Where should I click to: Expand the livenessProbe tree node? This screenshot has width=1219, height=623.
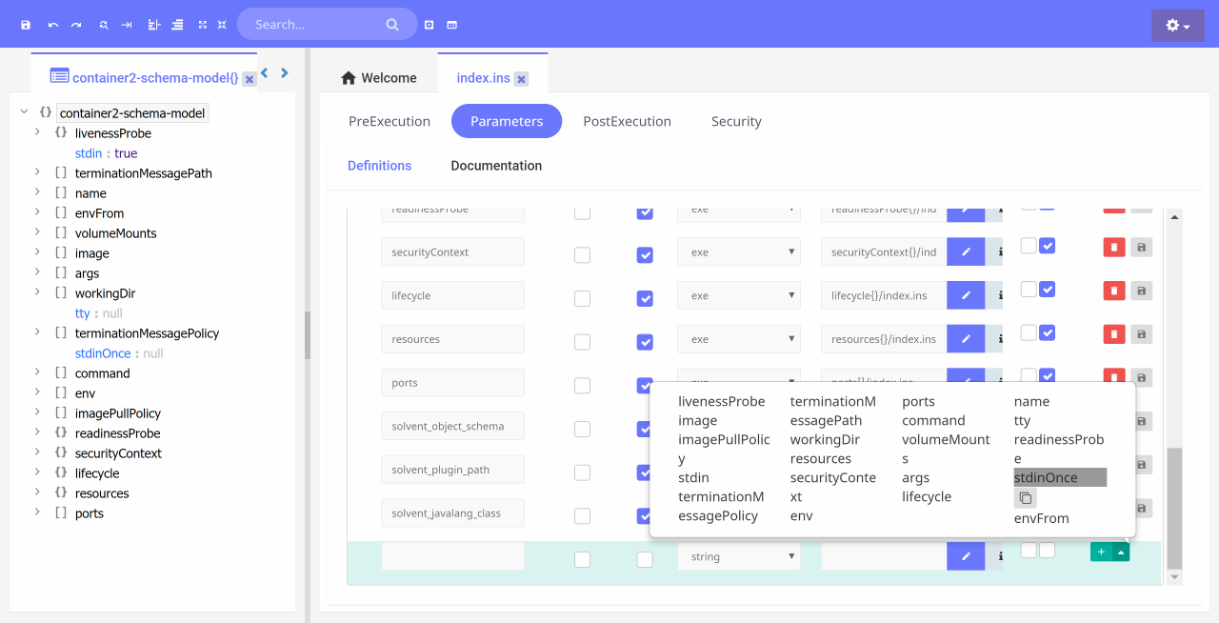pyautogui.click(x=37, y=133)
